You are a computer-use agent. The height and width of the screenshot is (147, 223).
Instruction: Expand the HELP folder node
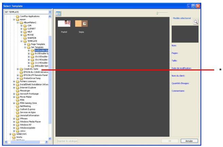[21, 32]
